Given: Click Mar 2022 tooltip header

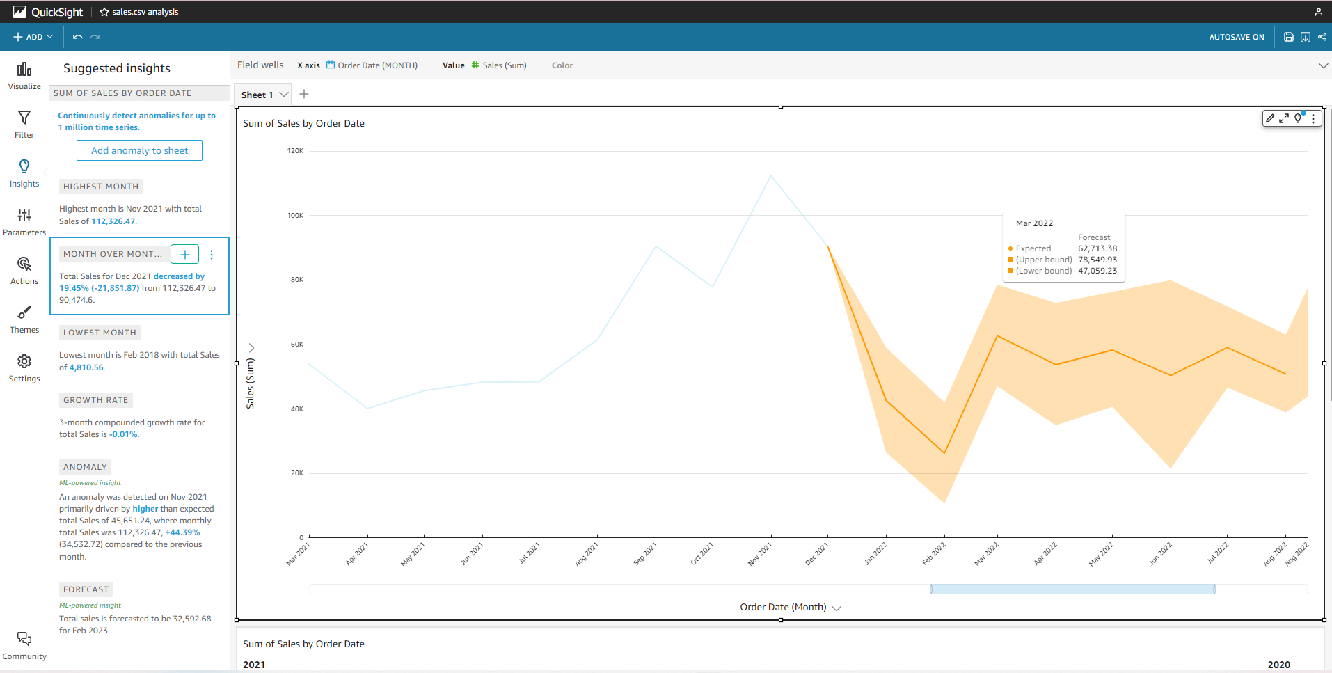Looking at the screenshot, I should pyautogui.click(x=1034, y=223).
